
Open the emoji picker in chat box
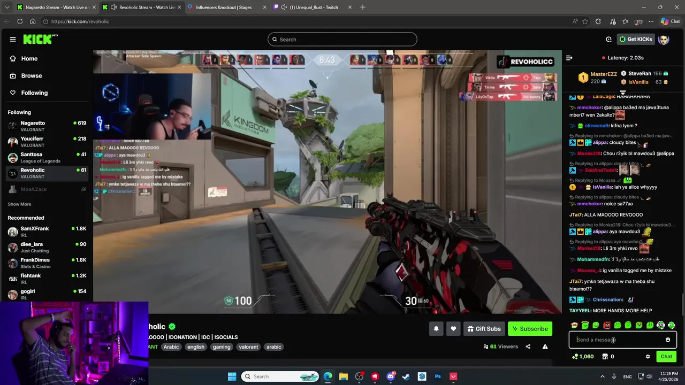668,340
